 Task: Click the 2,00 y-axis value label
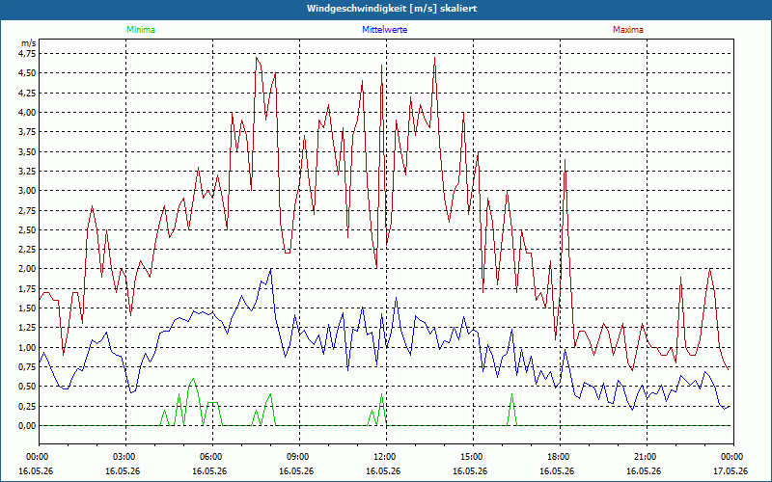click(27, 269)
